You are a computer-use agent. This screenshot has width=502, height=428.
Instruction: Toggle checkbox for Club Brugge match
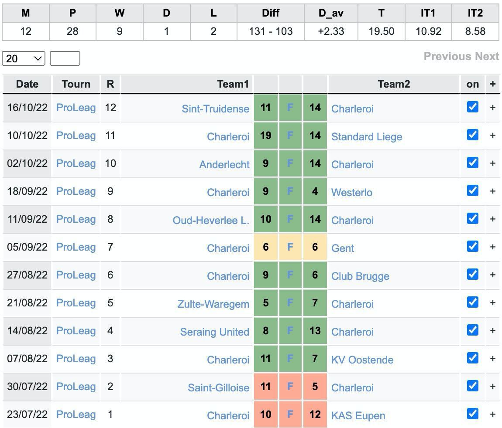click(x=472, y=275)
